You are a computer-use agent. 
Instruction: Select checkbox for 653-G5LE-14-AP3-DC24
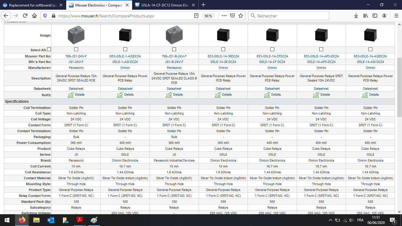point(321,49)
